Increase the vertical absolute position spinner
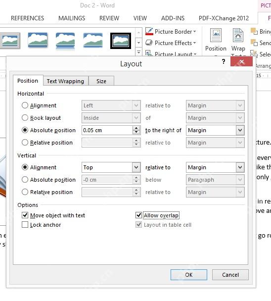Image resolution: width=271 pixels, height=301 pixels. 136,178
